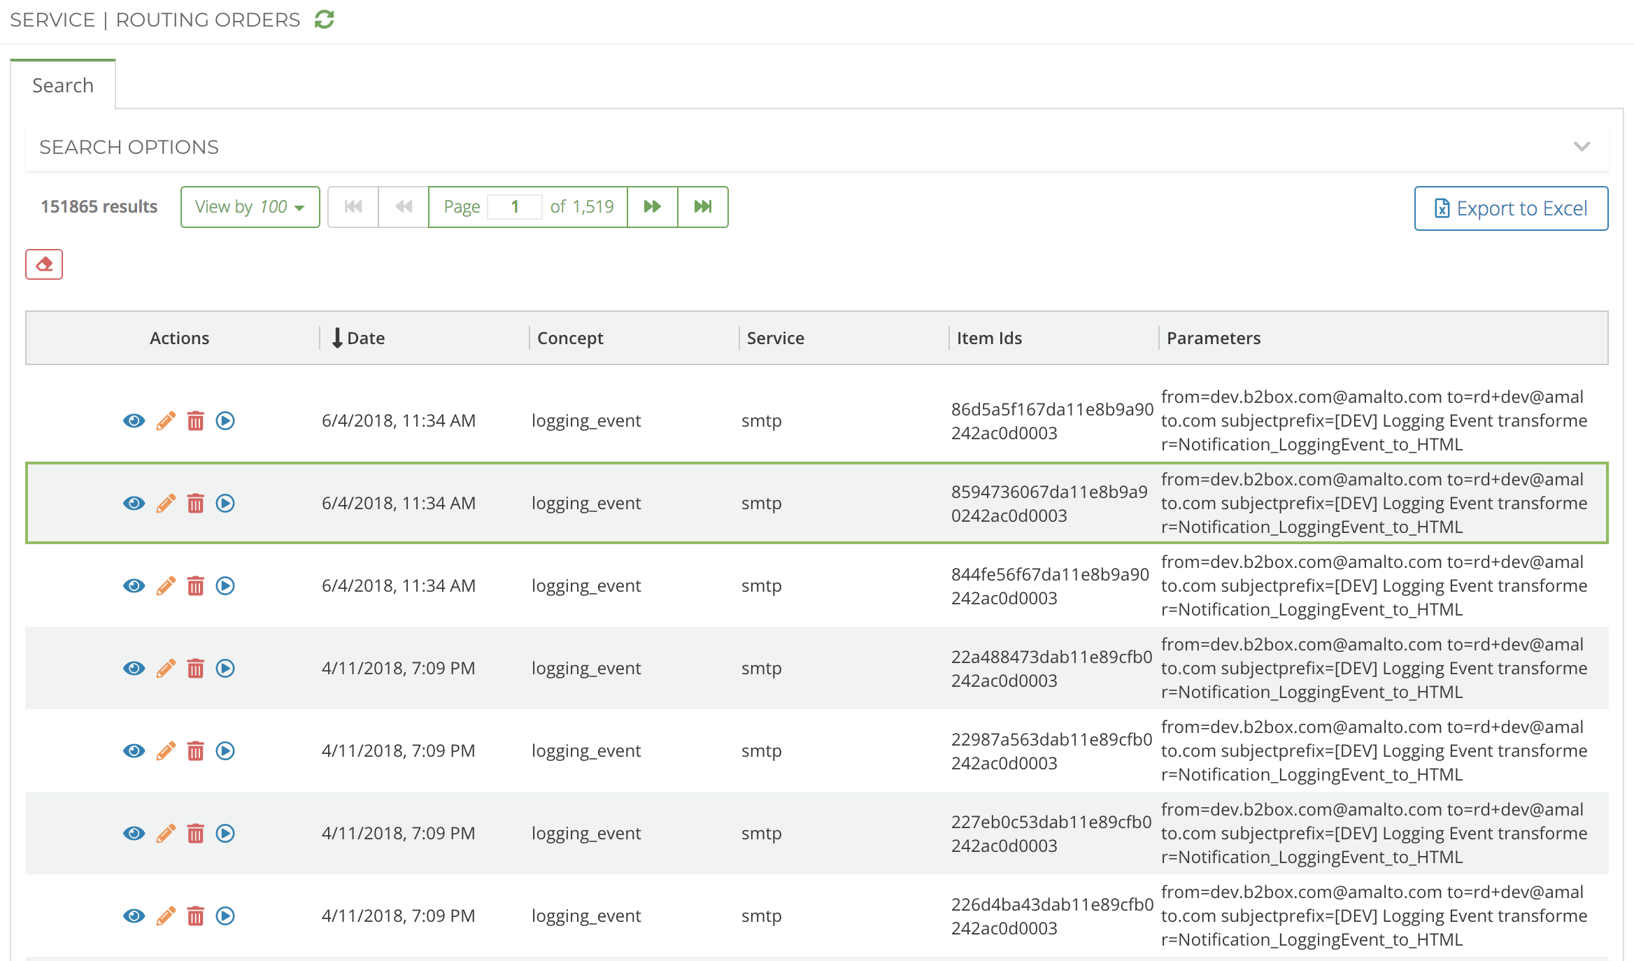Screen dimensions: 1634x961
Task: Sort the table by Date column
Action: tap(358, 338)
